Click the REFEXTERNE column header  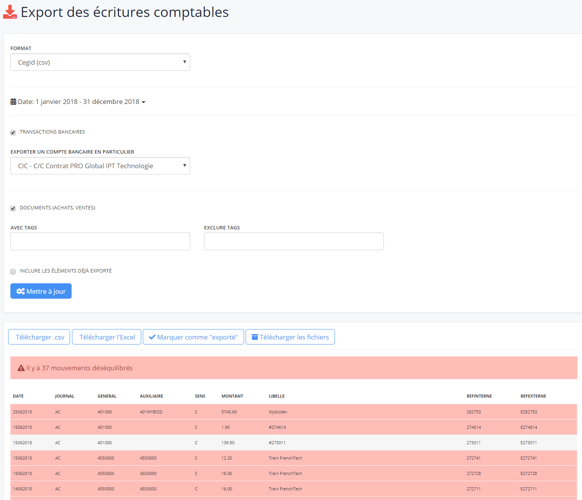[x=533, y=396]
